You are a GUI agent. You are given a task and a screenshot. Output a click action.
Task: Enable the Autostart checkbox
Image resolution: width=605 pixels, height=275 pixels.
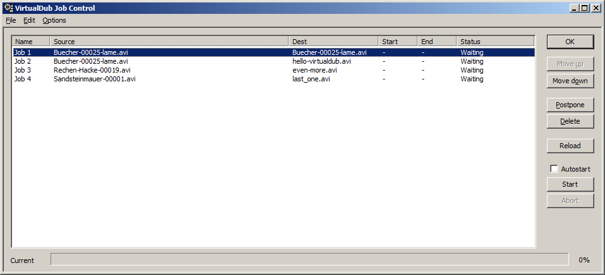point(554,168)
